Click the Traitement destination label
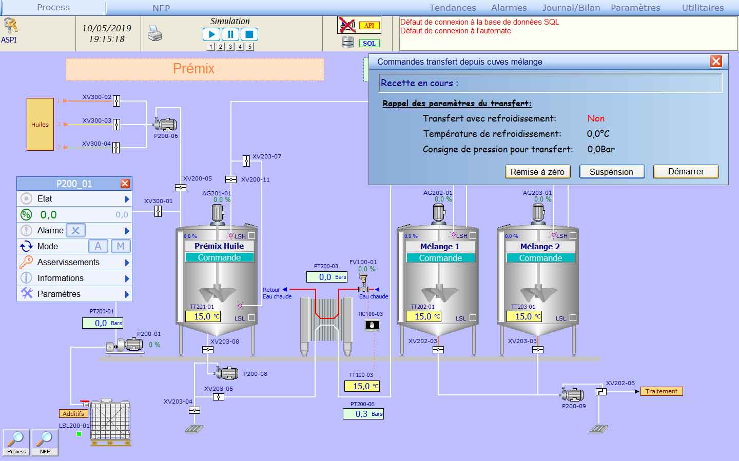739x461 pixels. [x=662, y=391]
